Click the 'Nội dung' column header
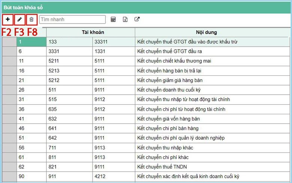 tap(212, 32)
